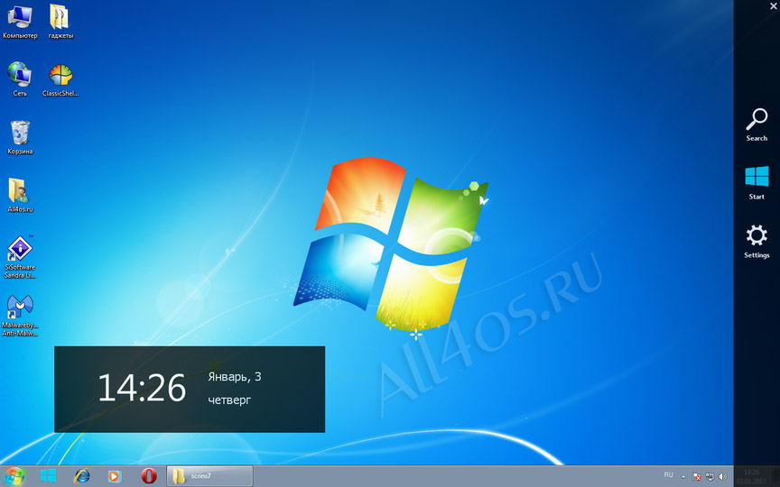Close the charms bar with the X
The width and height of the screenshot is (780, 487).
[774, 6]
